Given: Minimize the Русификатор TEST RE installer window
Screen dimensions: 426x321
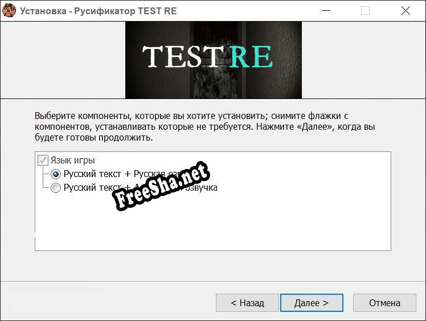Looking at the screenshot, I should (x=326, y=11).
